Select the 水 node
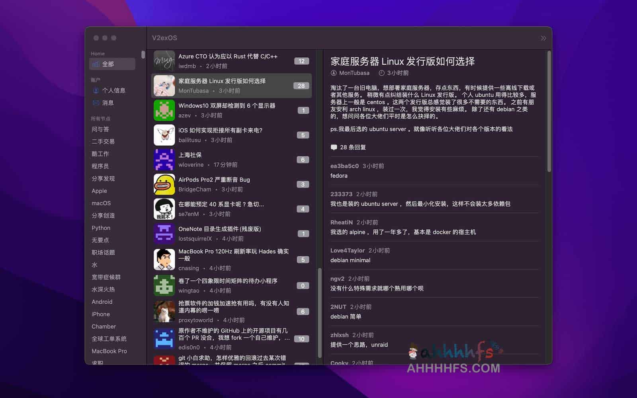This screenshot has height=398, width=637. [95, 265]
